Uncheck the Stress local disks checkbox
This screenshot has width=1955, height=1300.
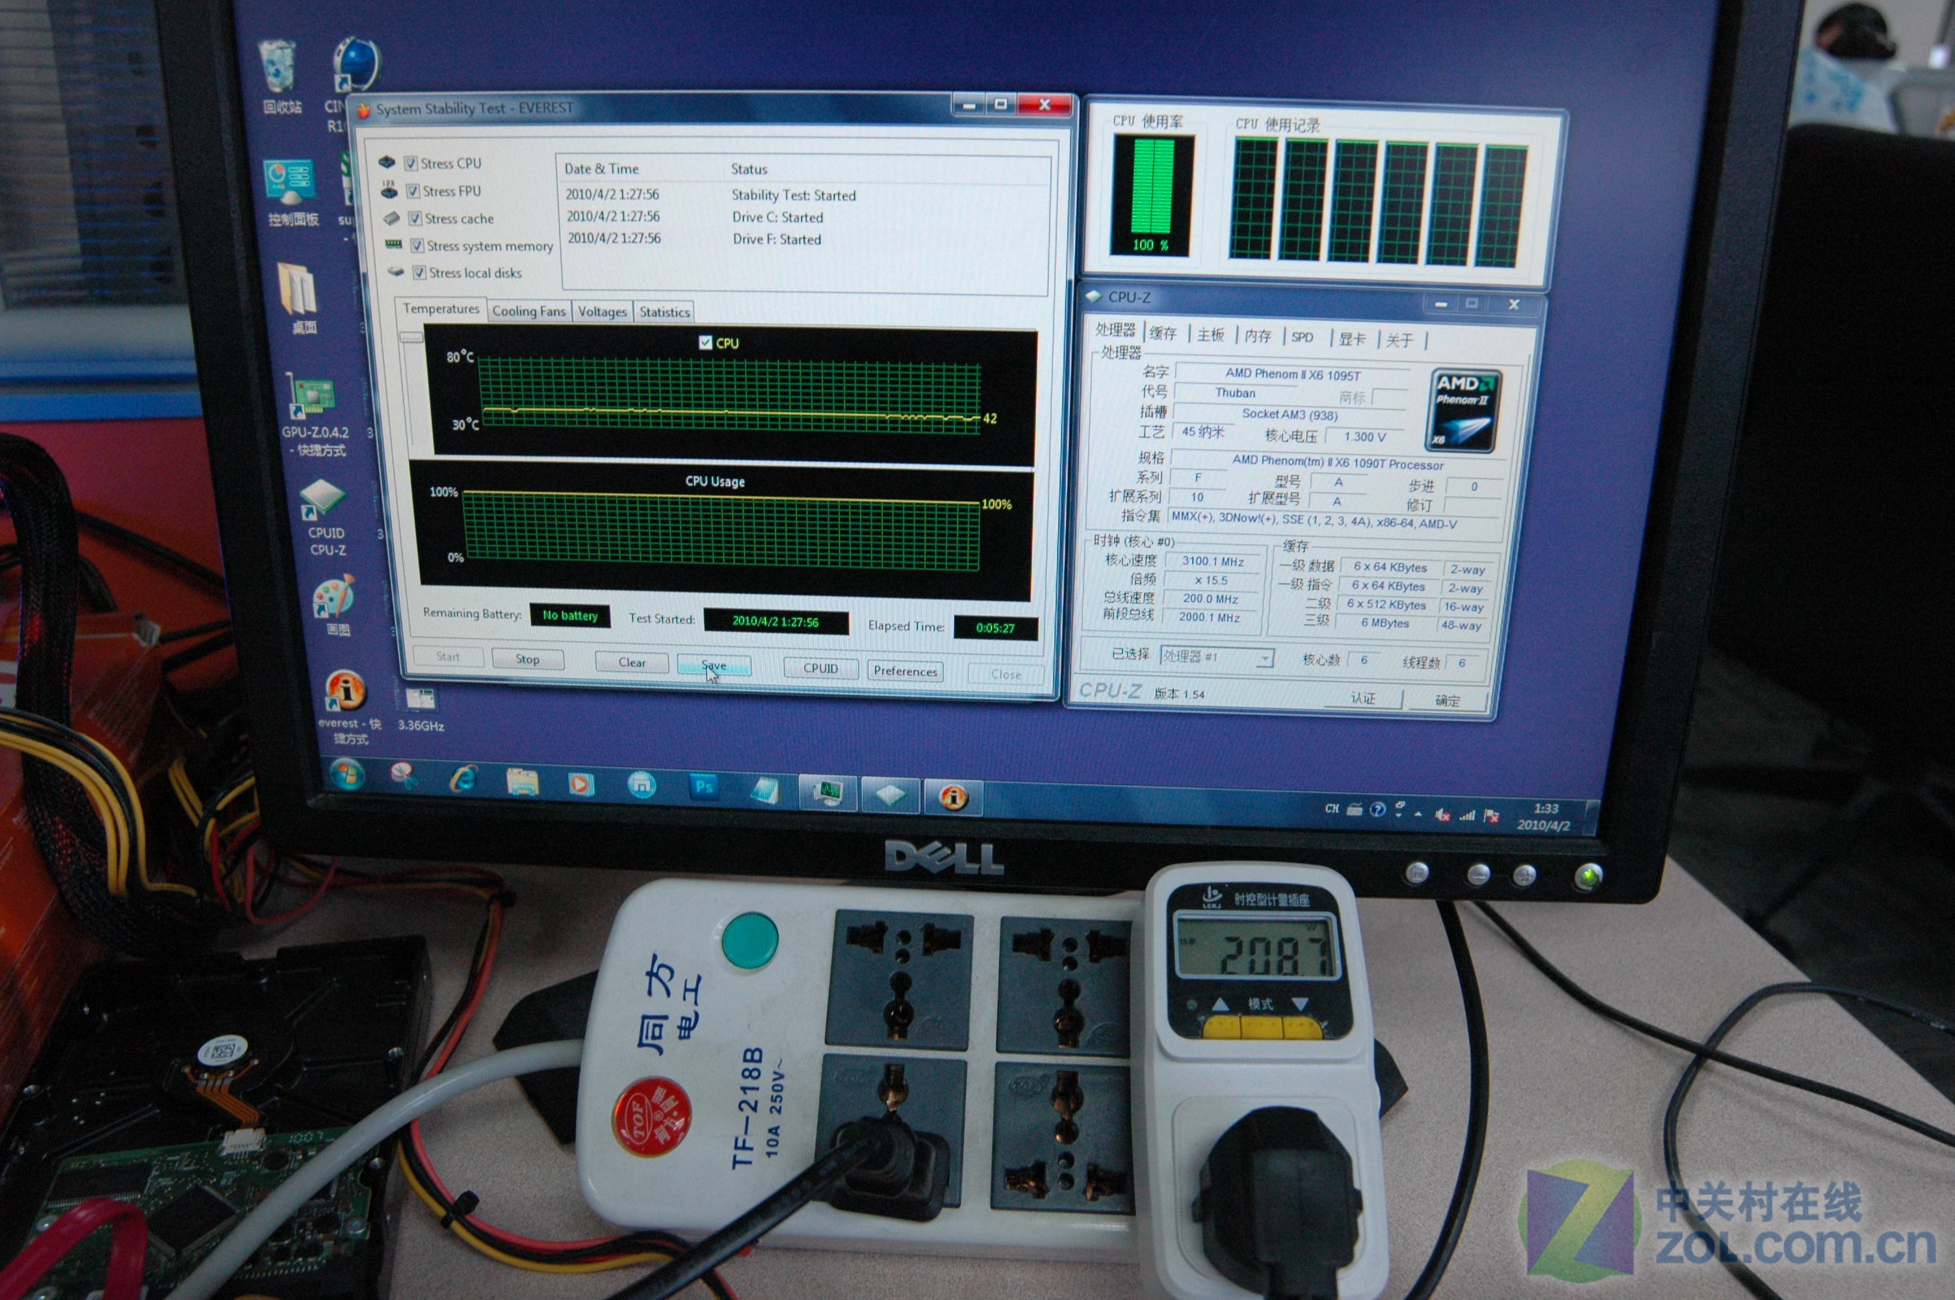click(x=419, y=273)
